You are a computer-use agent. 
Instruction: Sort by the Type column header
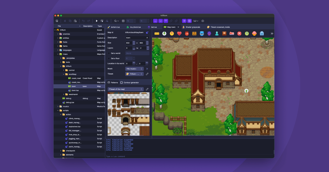[x=100, y=26]
